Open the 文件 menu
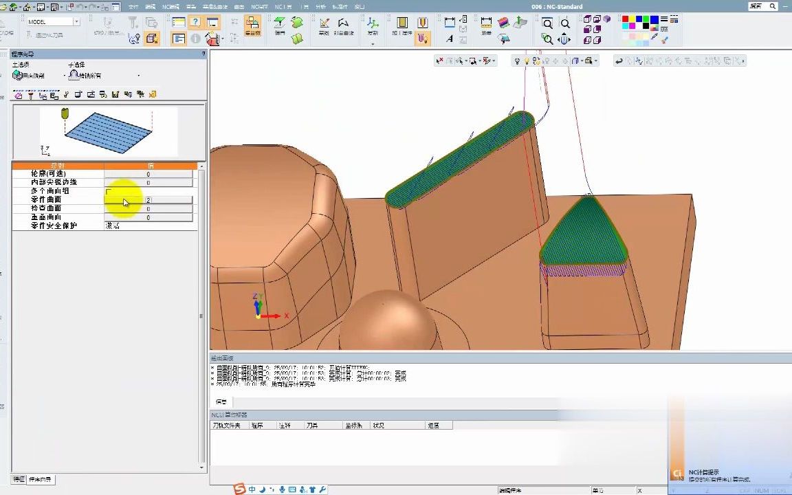The image size is (792, 495). (133, 6)
